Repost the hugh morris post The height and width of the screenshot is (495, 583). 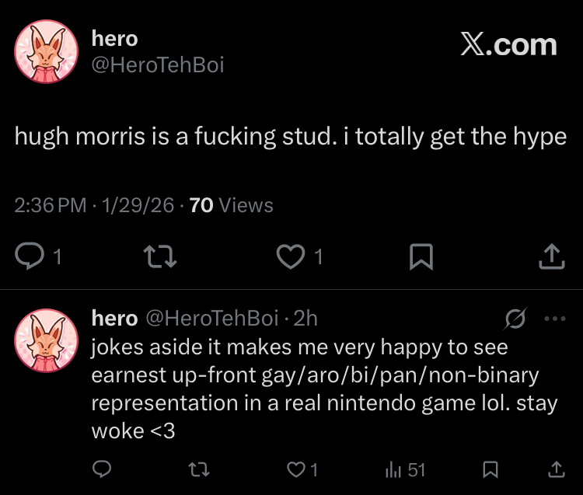pos(163,256)
